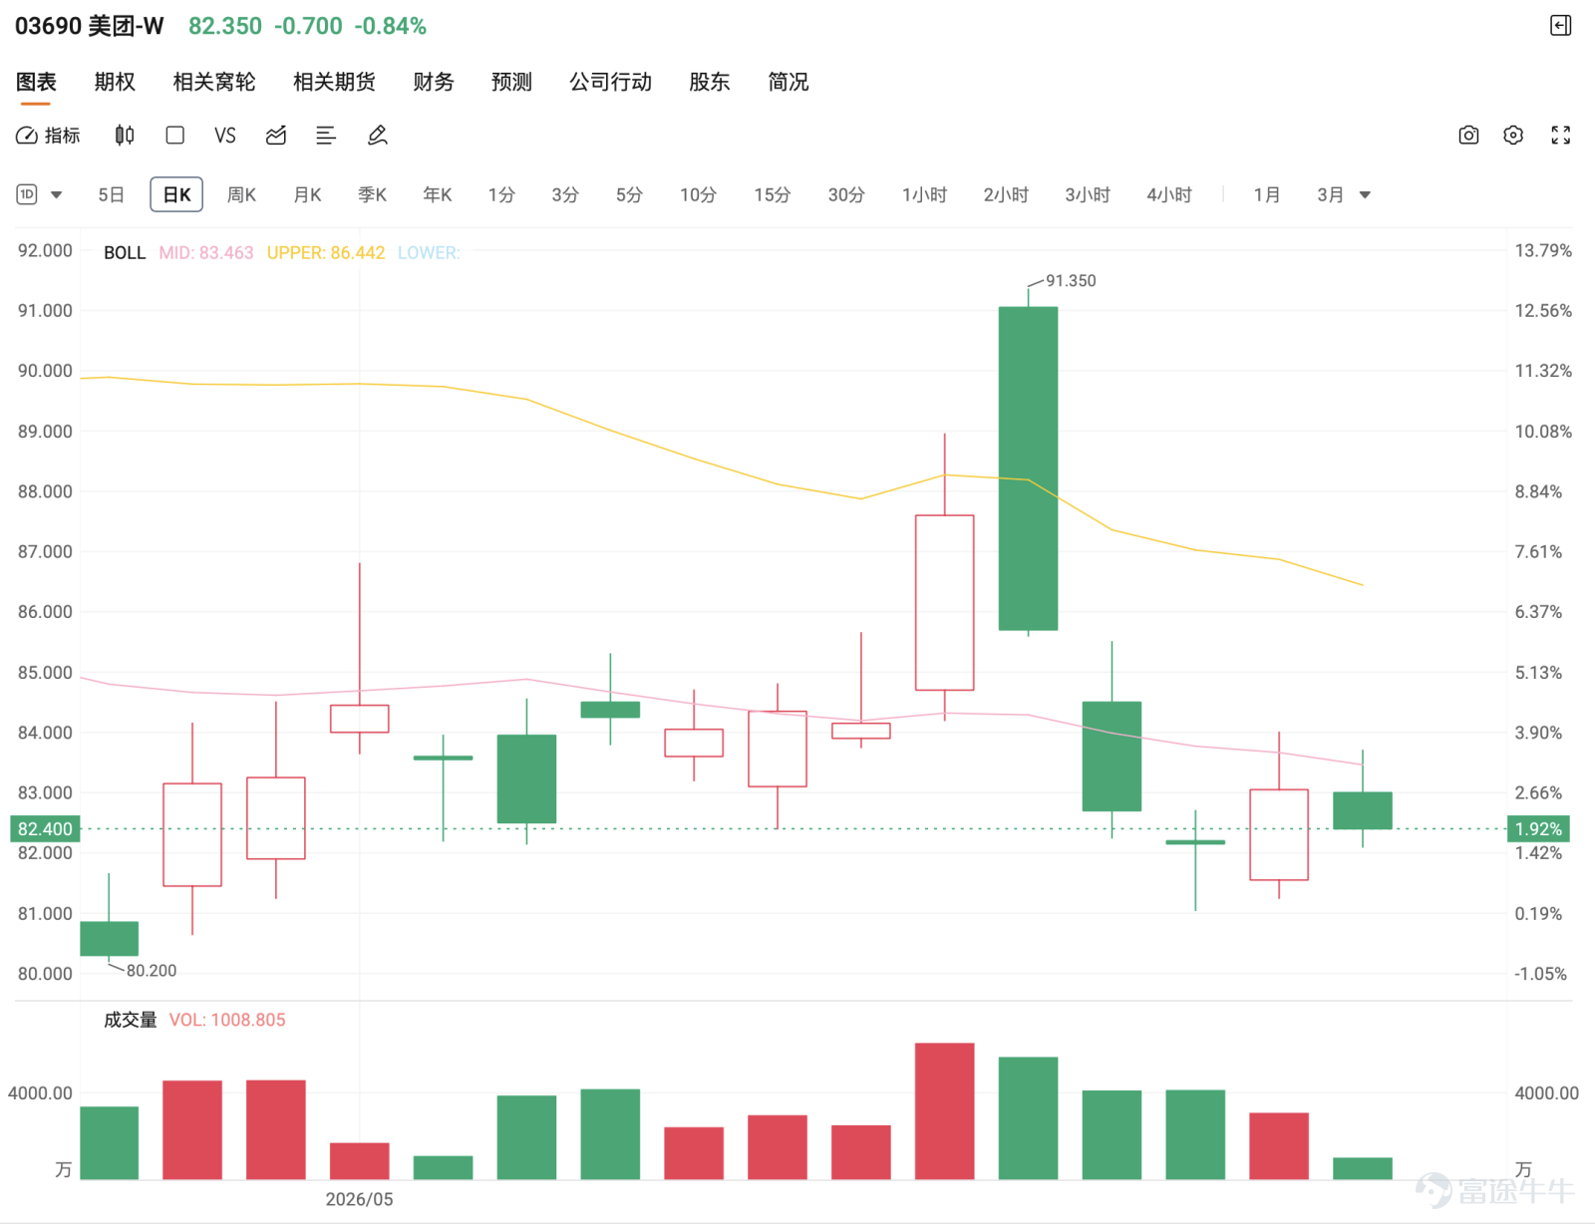Click the BOLL indicator label
Image resolution: width=1595 pixels, height=1227 pixels.
tap(125, 253)
